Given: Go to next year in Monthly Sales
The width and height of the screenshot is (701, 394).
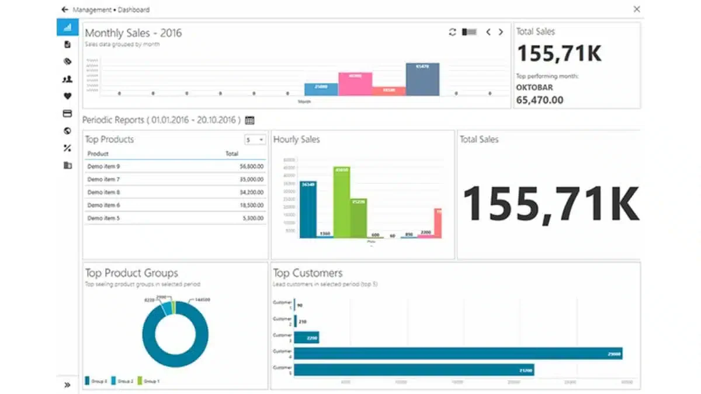Looking at the screenshot, I should [501, 32].
